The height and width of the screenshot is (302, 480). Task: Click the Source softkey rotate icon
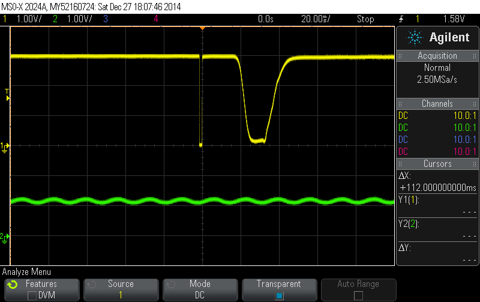(x=91, y=285)
